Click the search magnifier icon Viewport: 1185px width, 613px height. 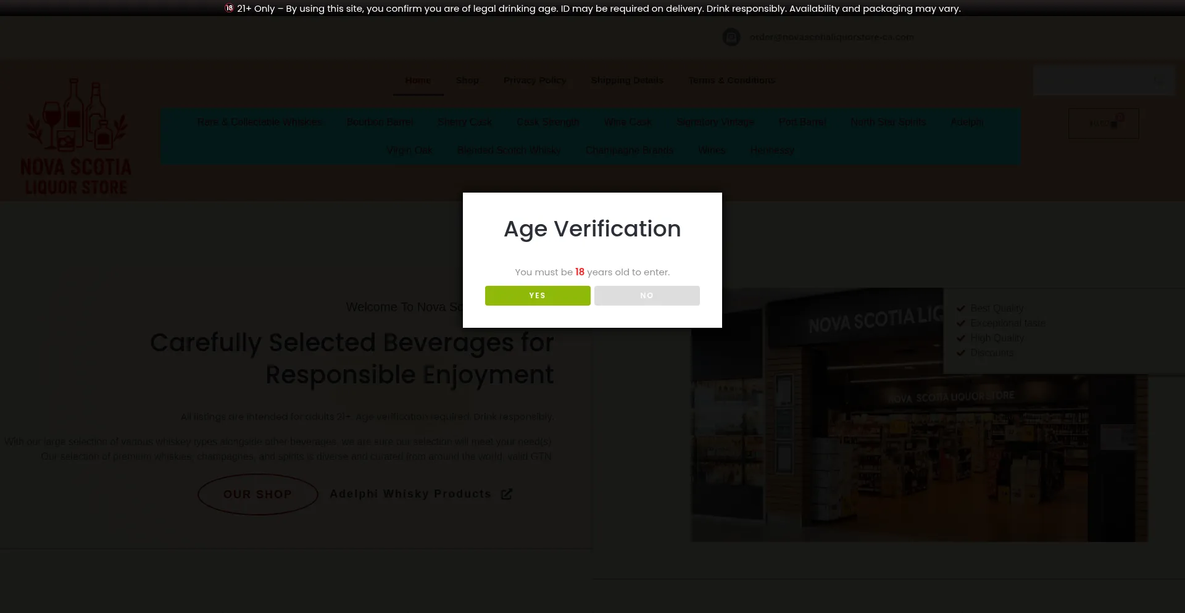click(1160, 81)
